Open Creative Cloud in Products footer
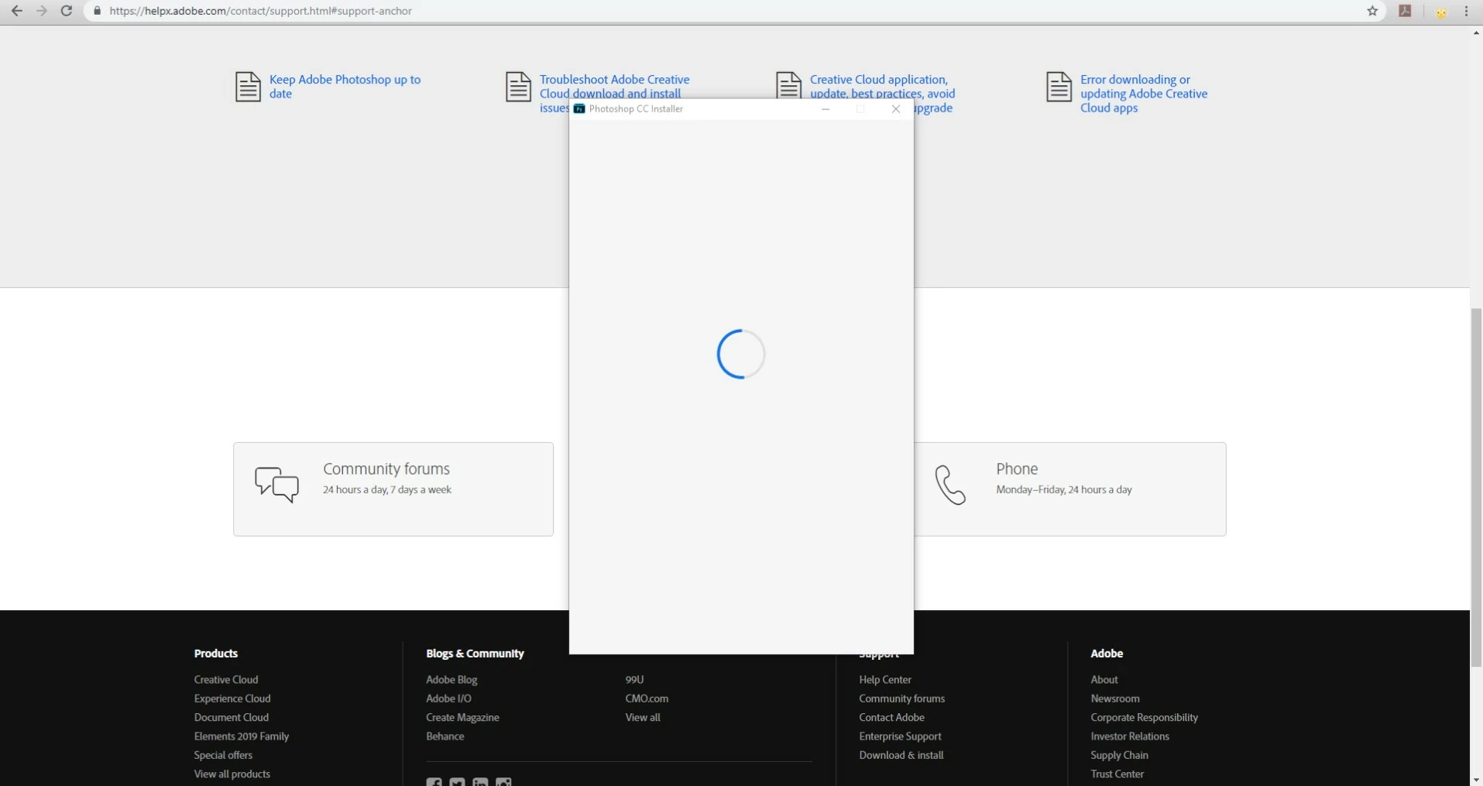Viewport: 1483px width, 786px height. [x=226, y=680]
